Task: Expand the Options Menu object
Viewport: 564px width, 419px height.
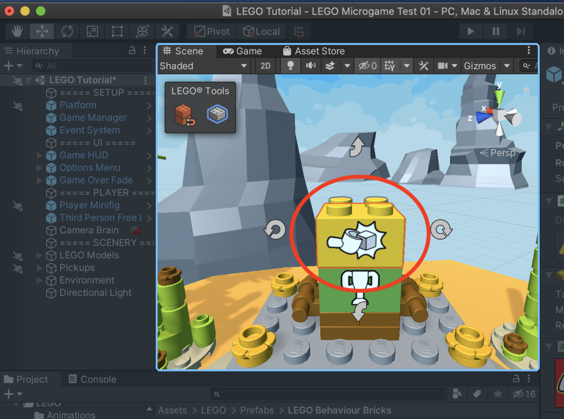Action: click(x=39, y=168)
